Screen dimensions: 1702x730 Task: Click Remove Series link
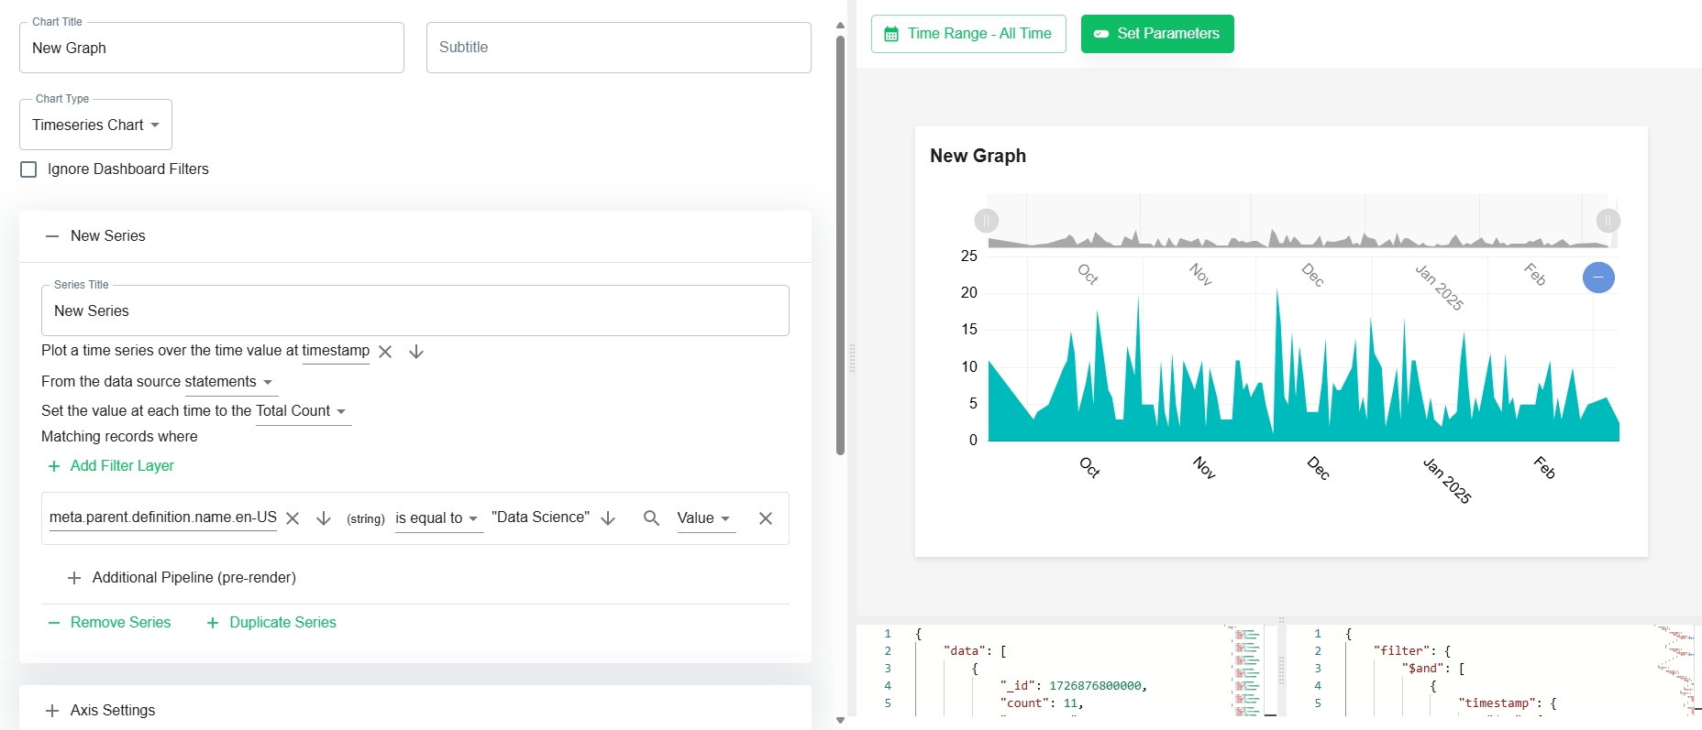[x=109, y=623]
